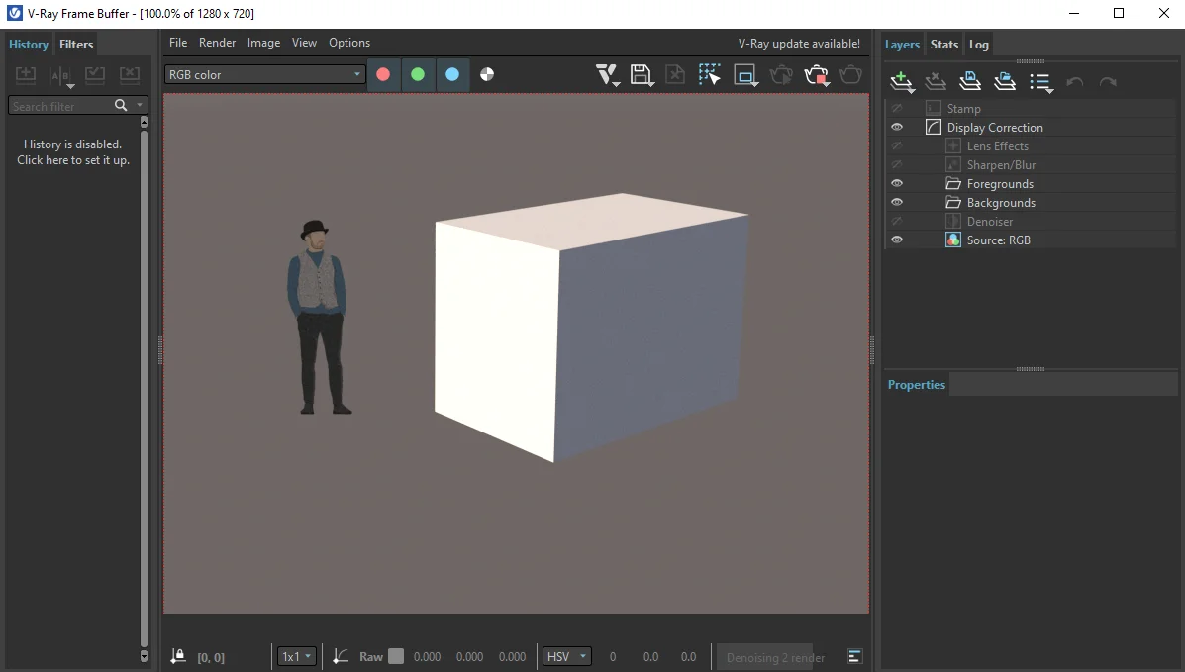
Task: Open the Options menu
Action: (x=349, y=43)
